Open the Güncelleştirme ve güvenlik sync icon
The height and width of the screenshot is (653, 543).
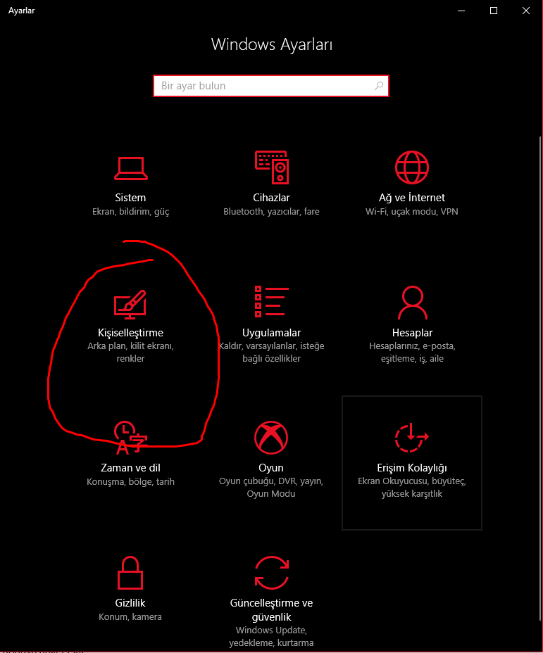click(272, 573)
